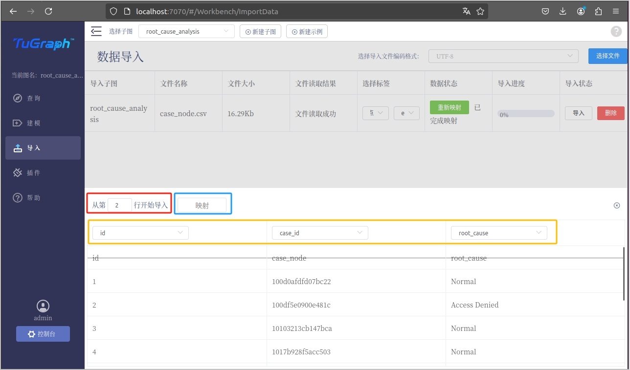Open the browser downloads icon
Viewport: 630px width, 370px height.
click(x=562, y=11)
